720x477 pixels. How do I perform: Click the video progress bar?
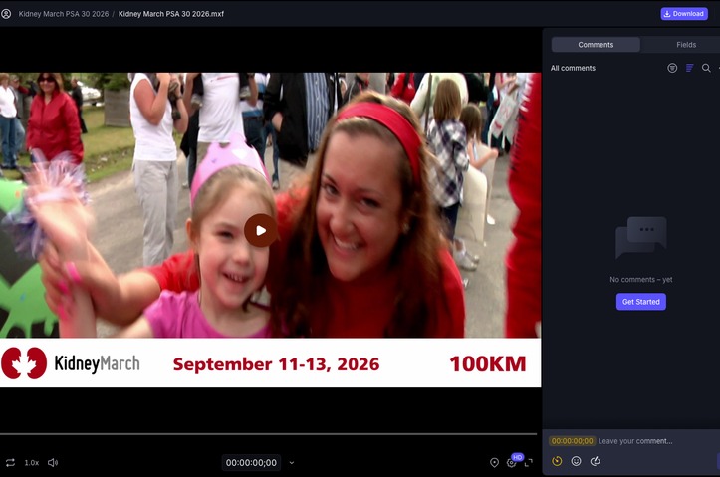(268, 434)
